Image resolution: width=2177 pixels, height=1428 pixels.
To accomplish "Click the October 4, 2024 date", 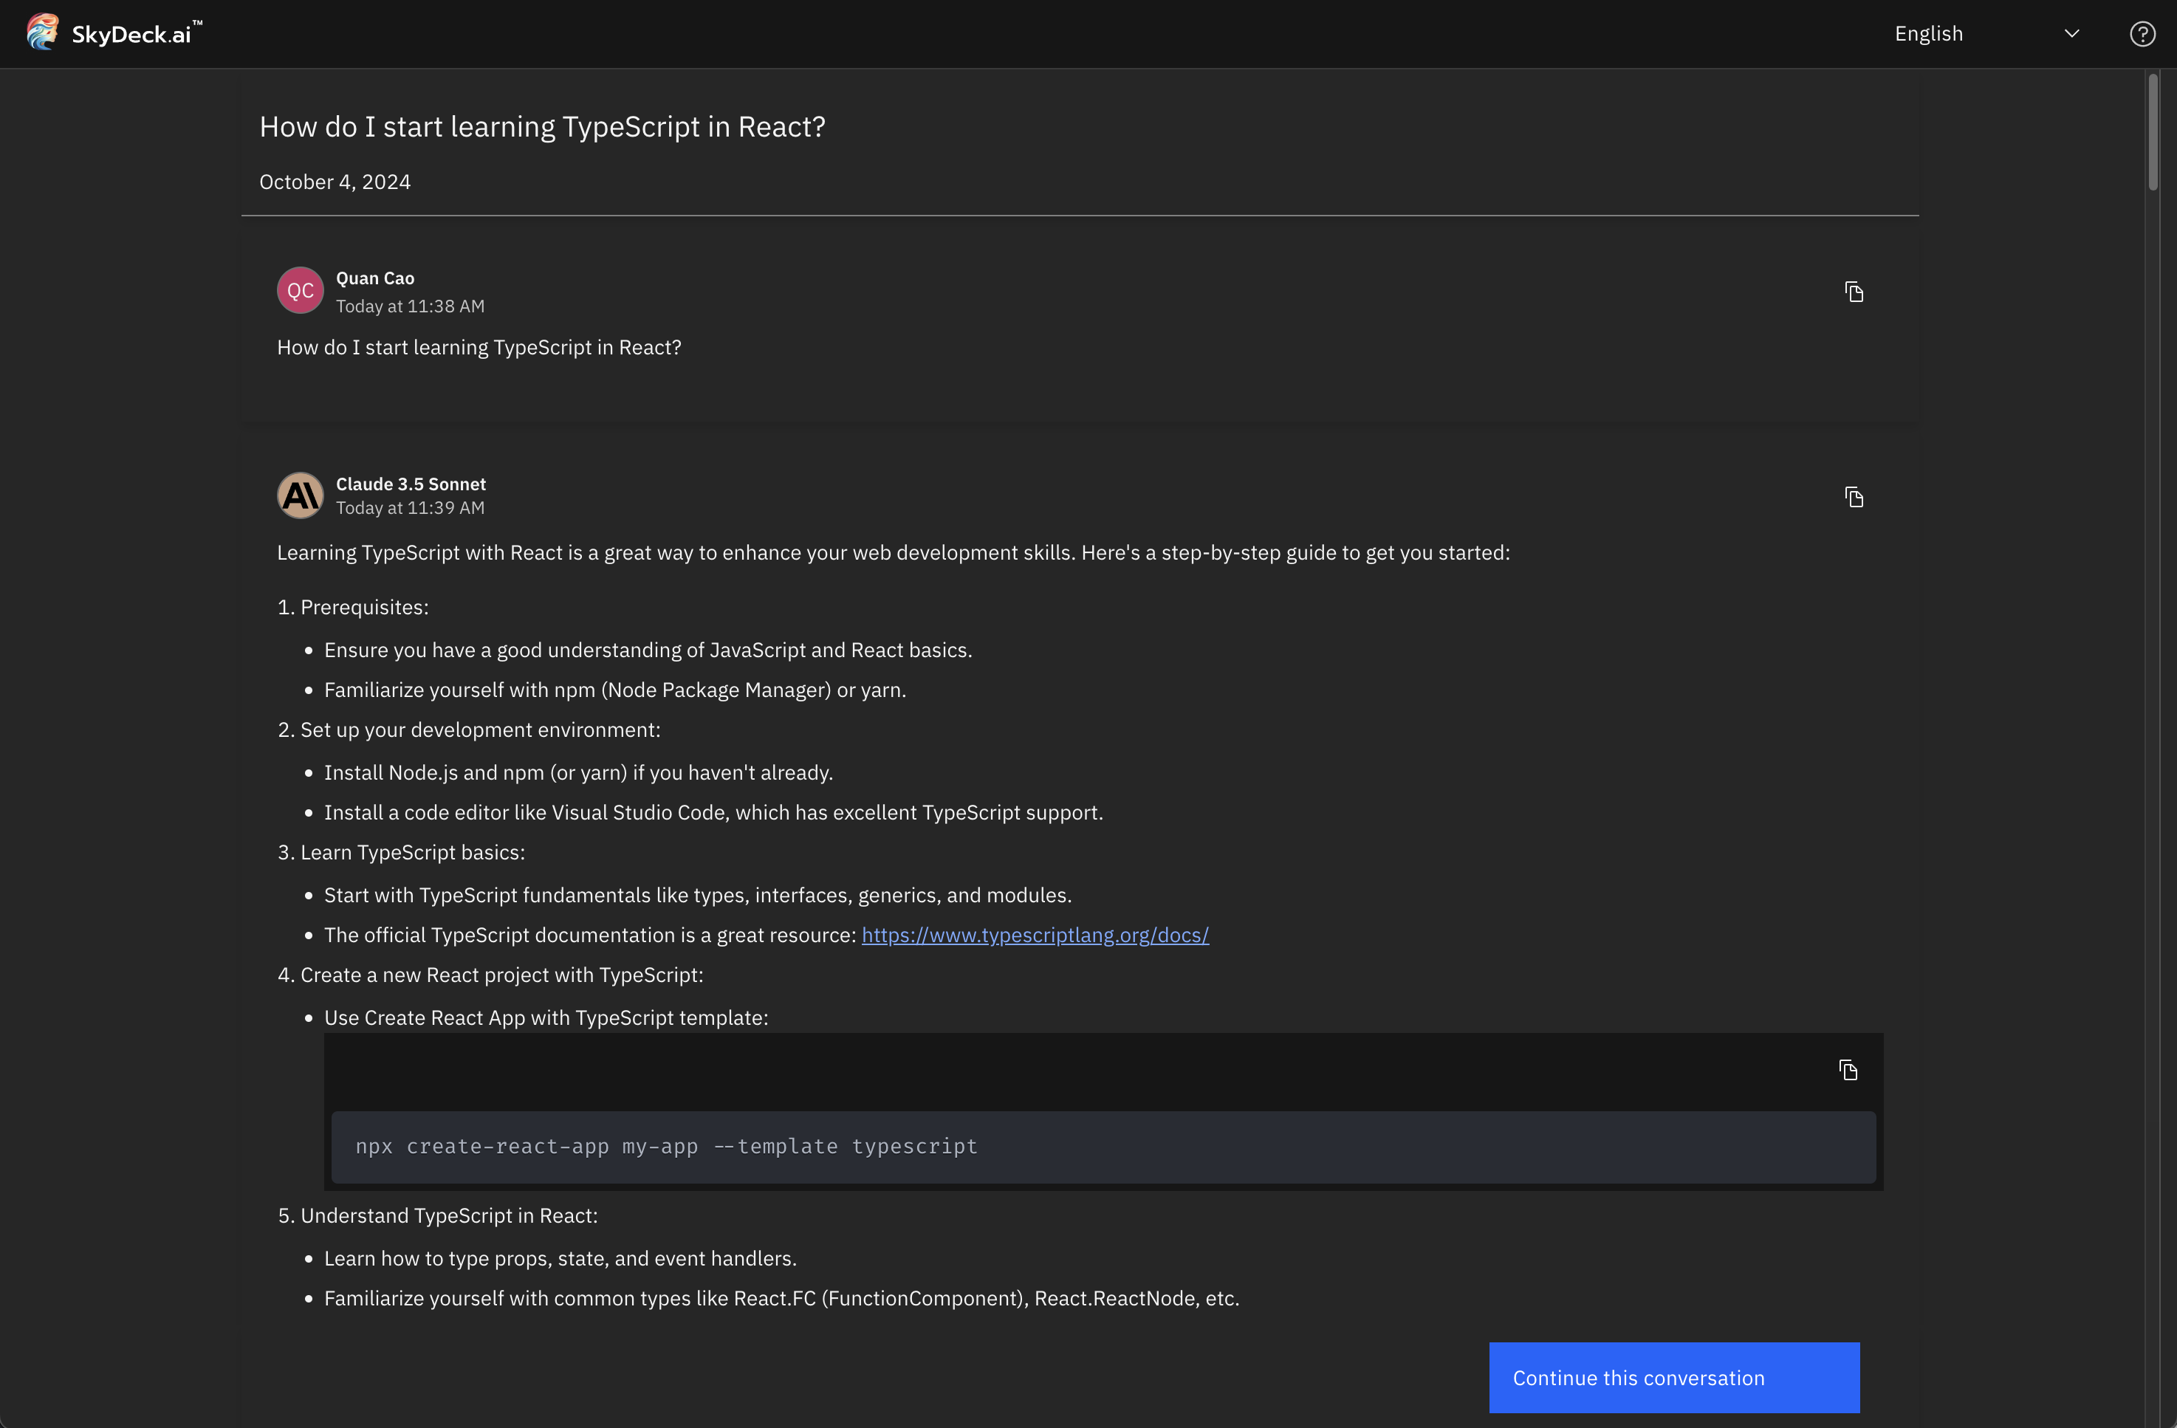I will 335,182.
